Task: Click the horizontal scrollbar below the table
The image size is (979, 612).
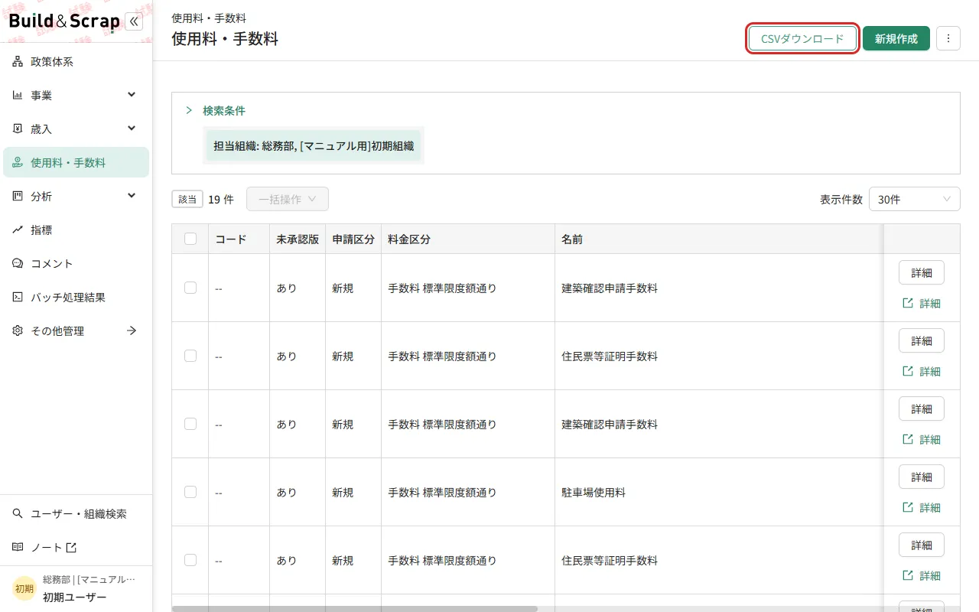Action: point(355,609)
